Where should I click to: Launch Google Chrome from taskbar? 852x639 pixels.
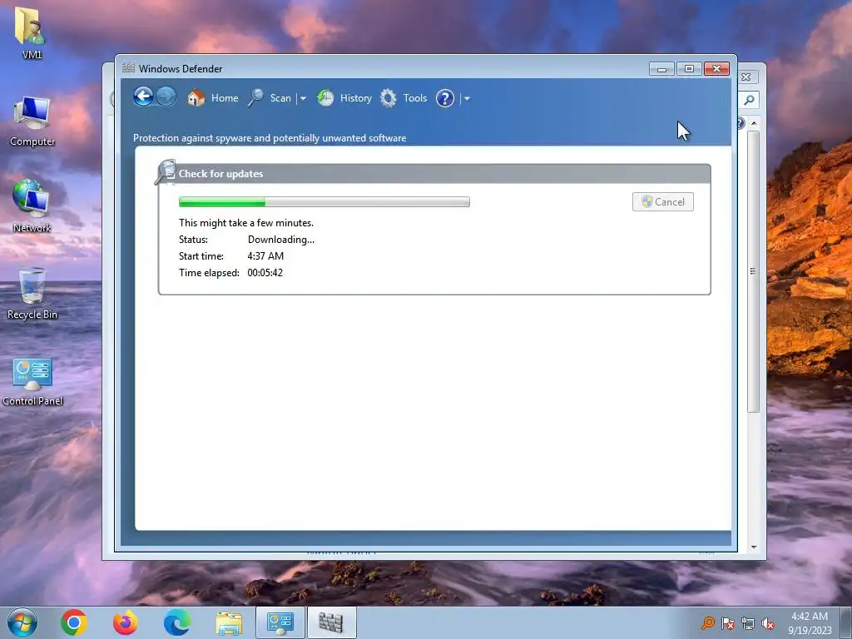click(74, 622)
